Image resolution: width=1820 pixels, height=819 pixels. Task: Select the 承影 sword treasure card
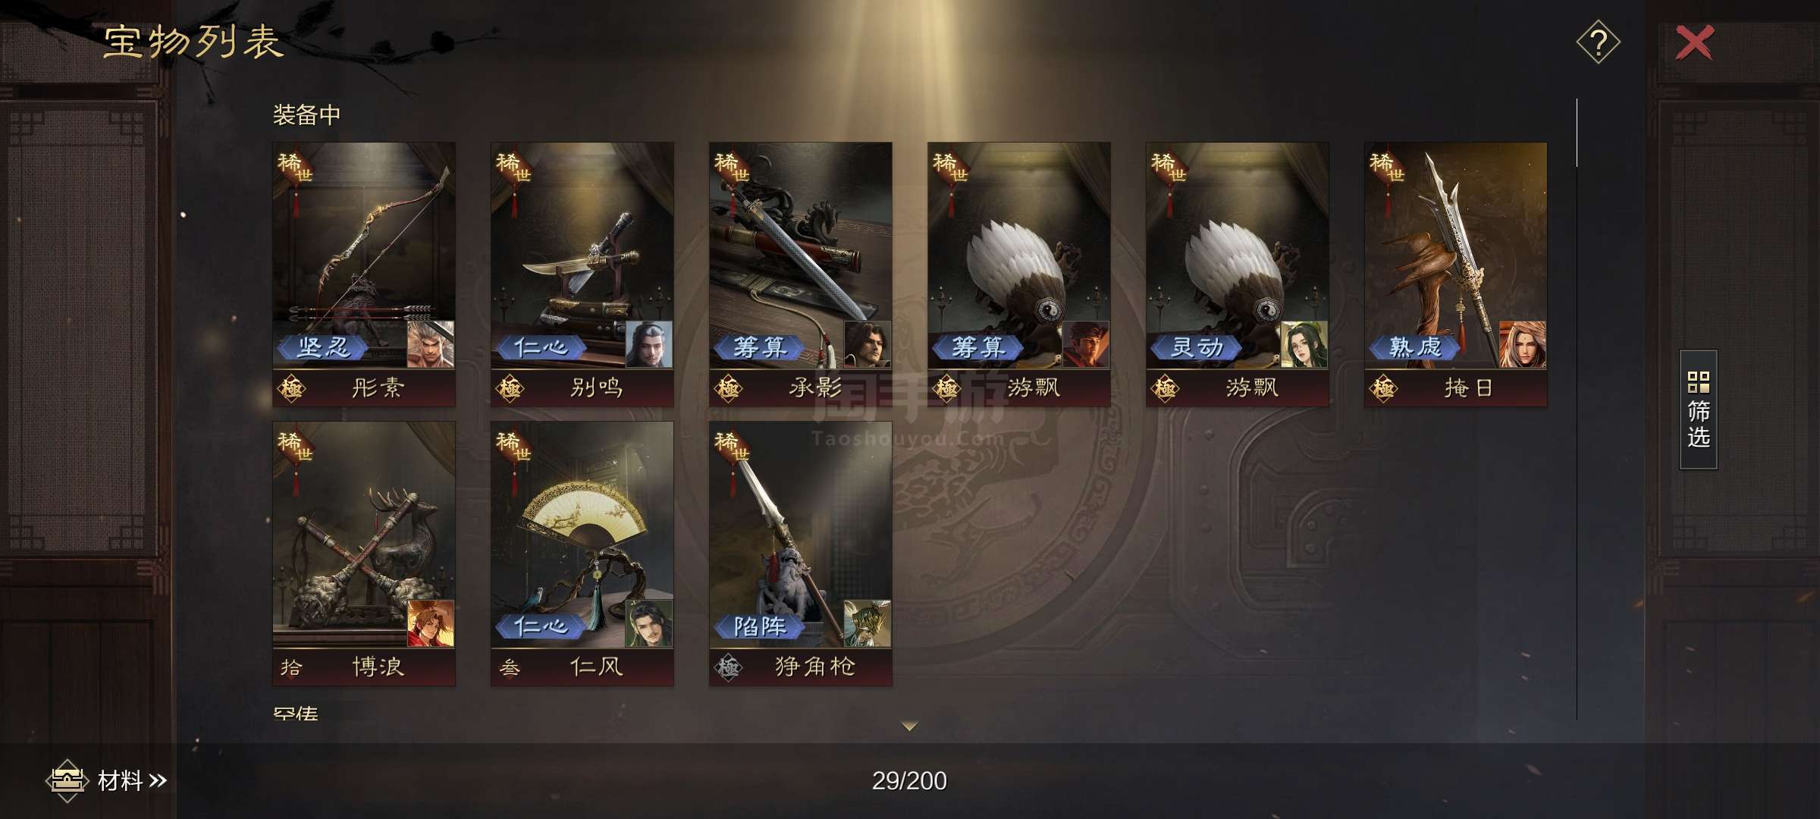(x=801, y=275)
